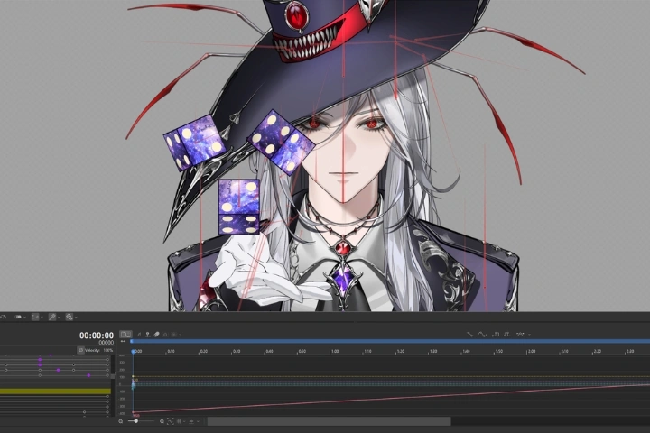
Task: Toggle the graph editor view button
Action: (x=125, y=334)
